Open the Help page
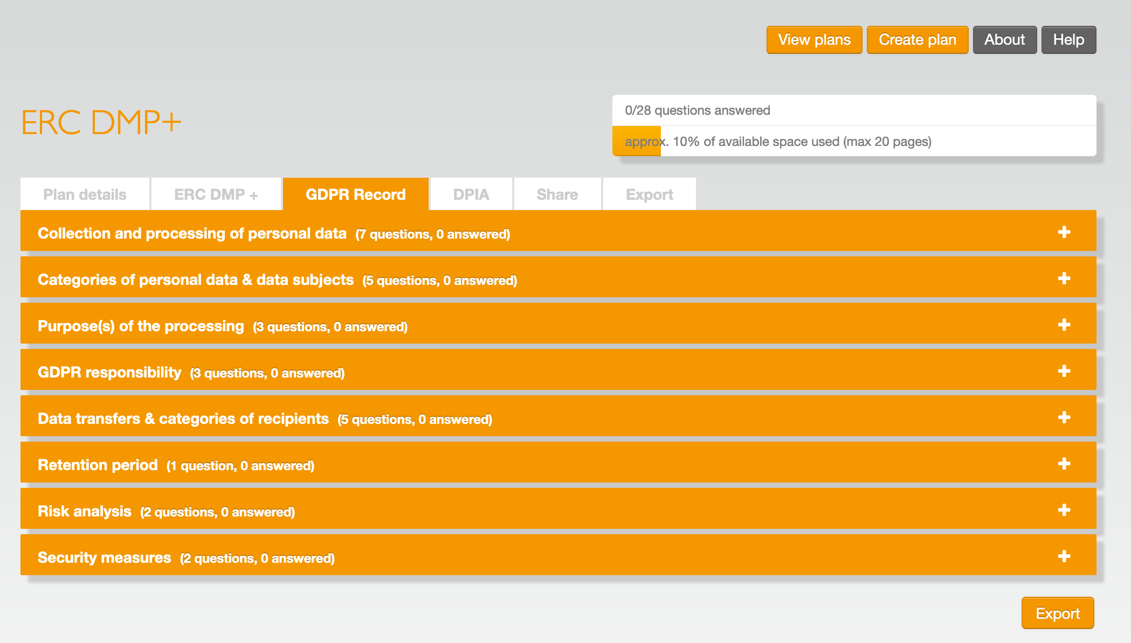 coord(1069,40)
